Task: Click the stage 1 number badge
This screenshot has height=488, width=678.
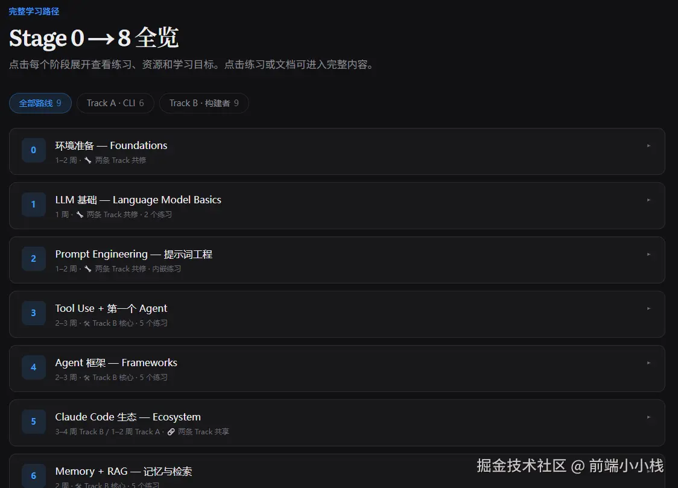Action: click(x=34, y=204)
